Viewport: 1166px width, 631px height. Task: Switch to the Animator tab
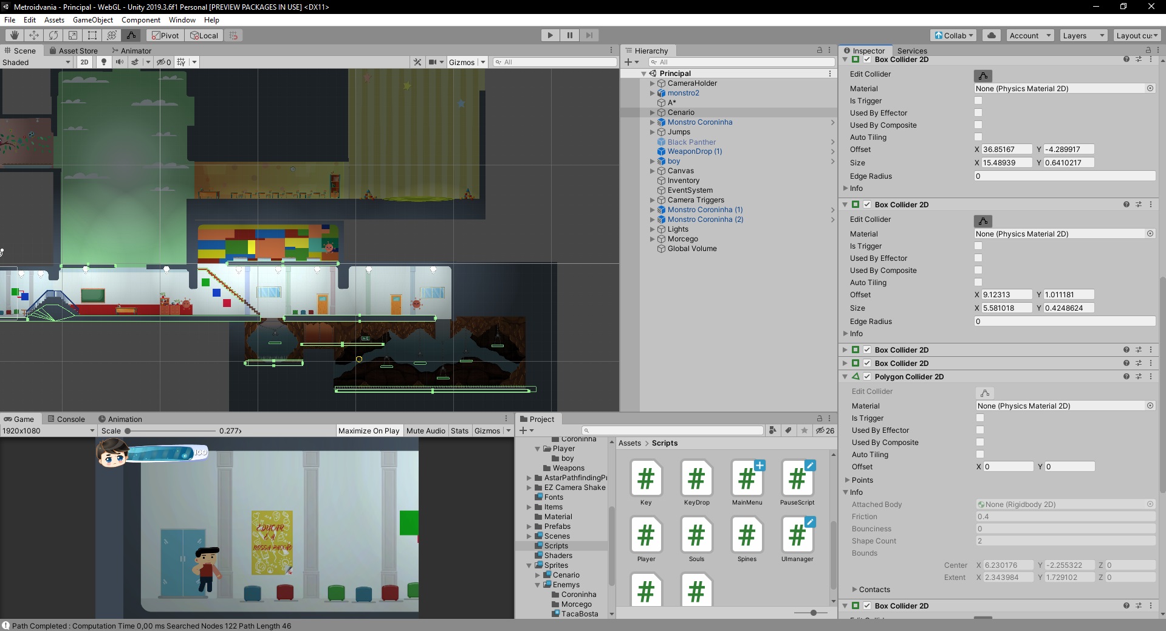tap(131, 50)
